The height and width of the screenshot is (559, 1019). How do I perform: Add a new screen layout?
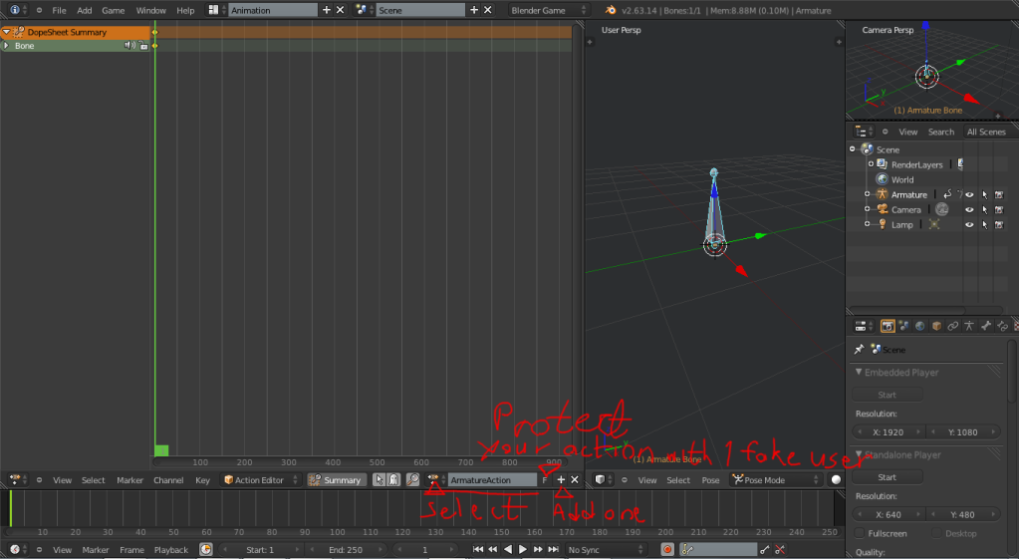point(327,10)
